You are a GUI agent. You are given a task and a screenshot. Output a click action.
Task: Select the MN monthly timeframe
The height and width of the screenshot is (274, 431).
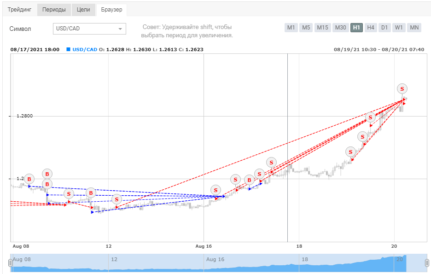[414, 28]
